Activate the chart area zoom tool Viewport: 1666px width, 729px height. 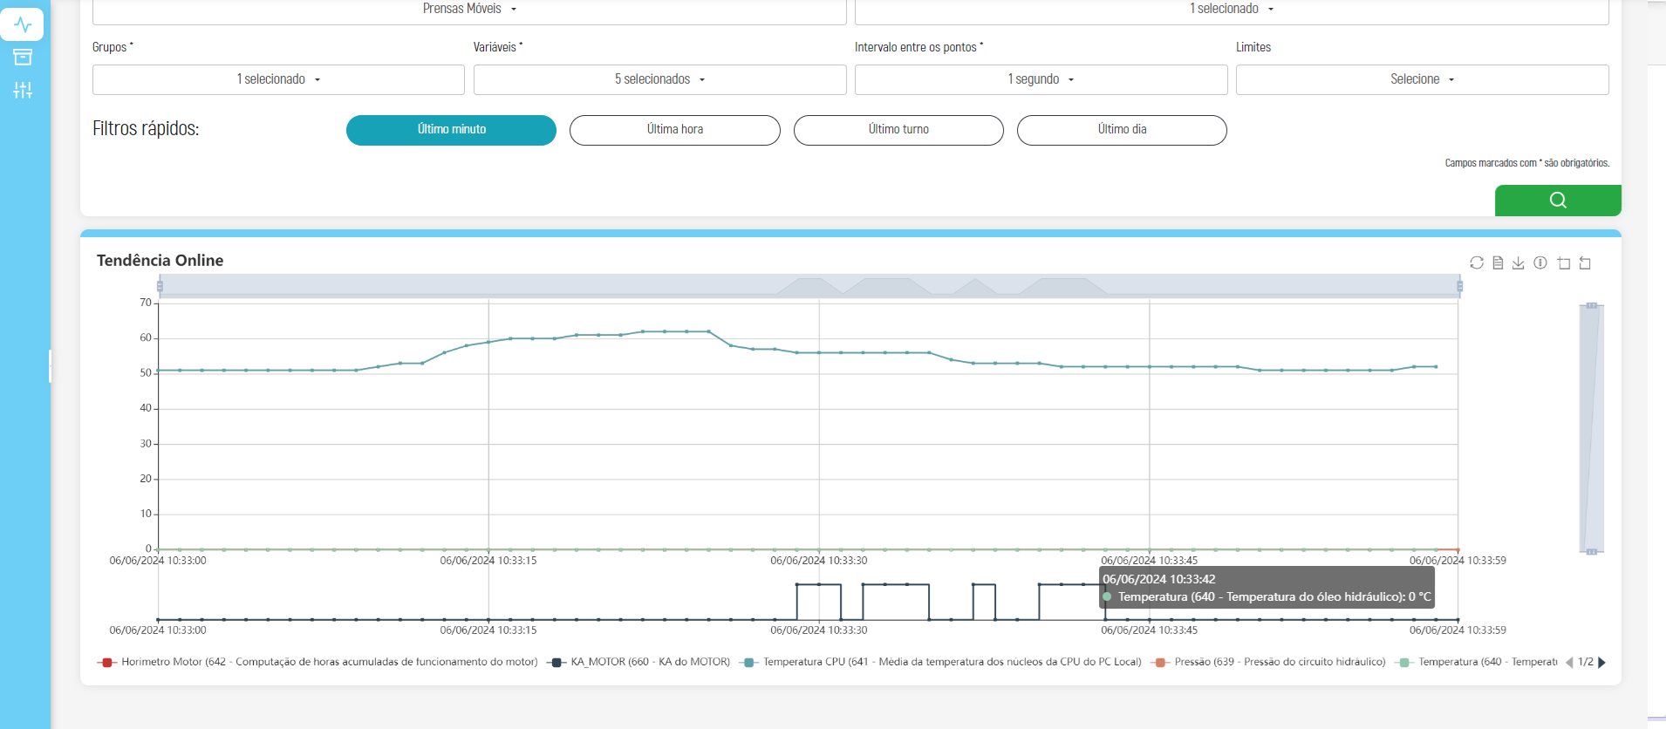click(x=1563, y=262)
